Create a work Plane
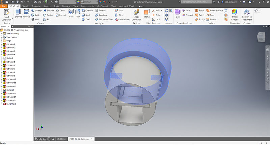 click(x=147, y=14)
